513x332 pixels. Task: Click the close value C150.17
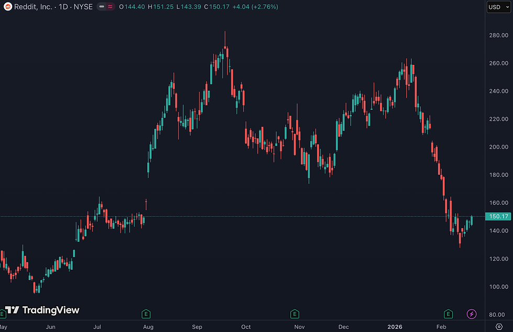(x=217, y=7)
